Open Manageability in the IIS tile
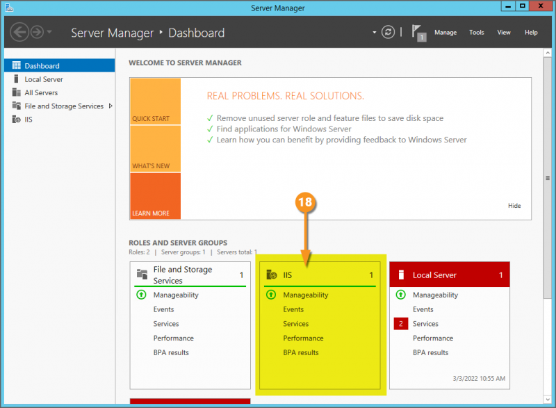This screenshot has height=408, width=556. (305, 295)
